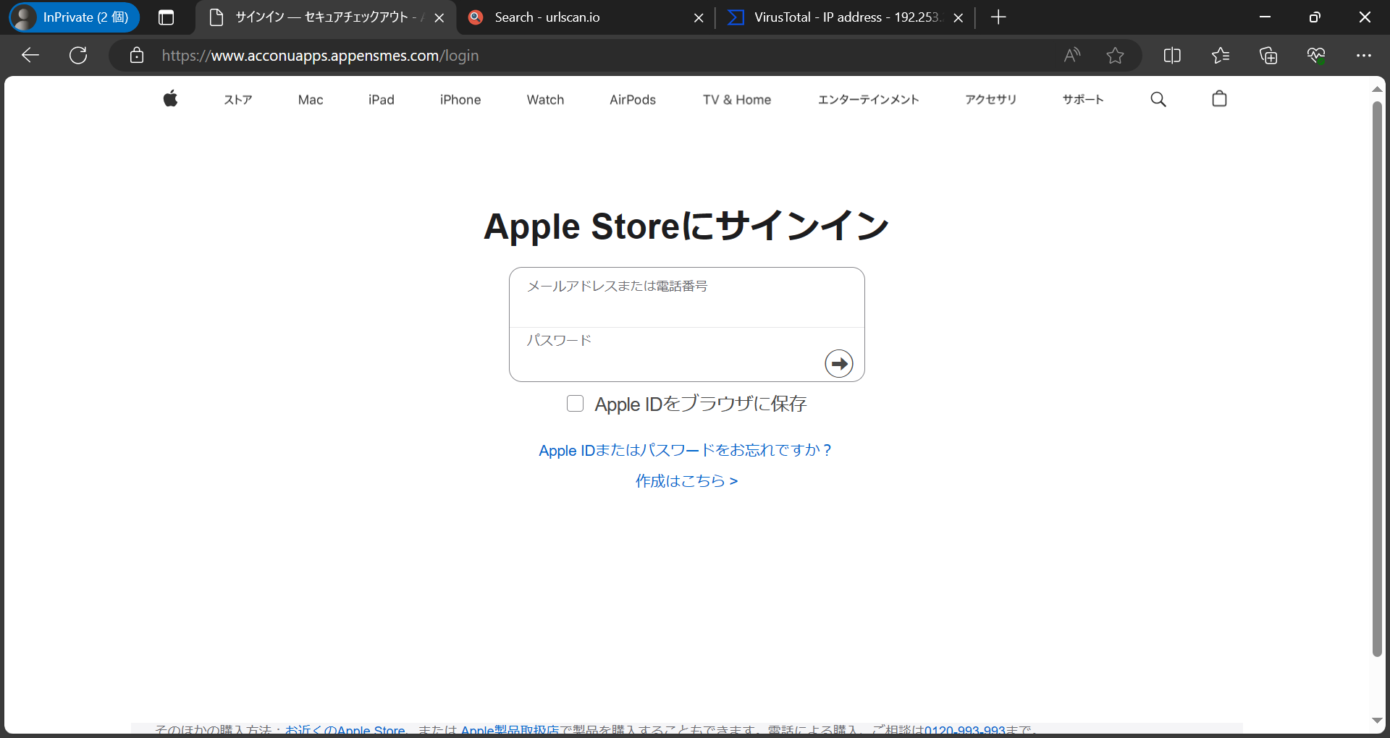Open the search magnifier icon

1158,99
